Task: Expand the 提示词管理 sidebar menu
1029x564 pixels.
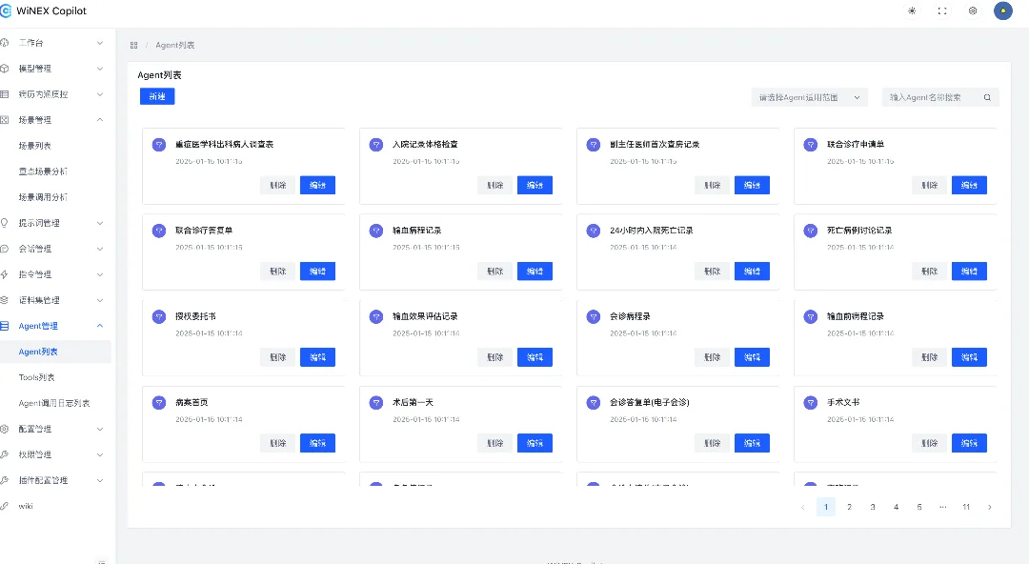Action: click(x=100, y=223)
